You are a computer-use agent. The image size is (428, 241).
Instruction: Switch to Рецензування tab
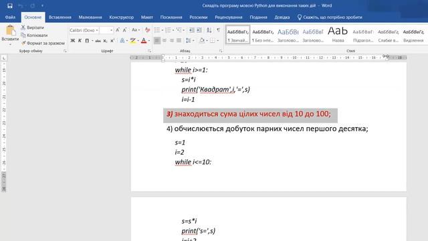pyautogui.click(x=229, y=17)
